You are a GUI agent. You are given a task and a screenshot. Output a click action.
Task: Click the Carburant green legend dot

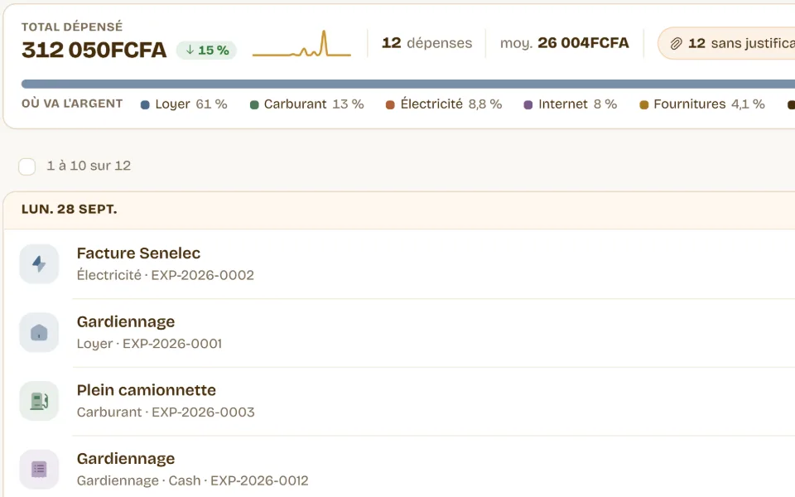click(254, 105)
